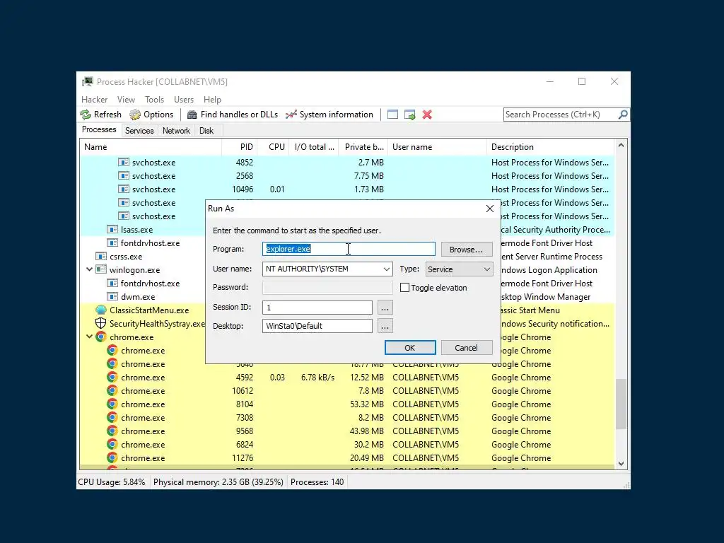Open the Users menu
Screen dimensions: 724x543
pos(184,100)
